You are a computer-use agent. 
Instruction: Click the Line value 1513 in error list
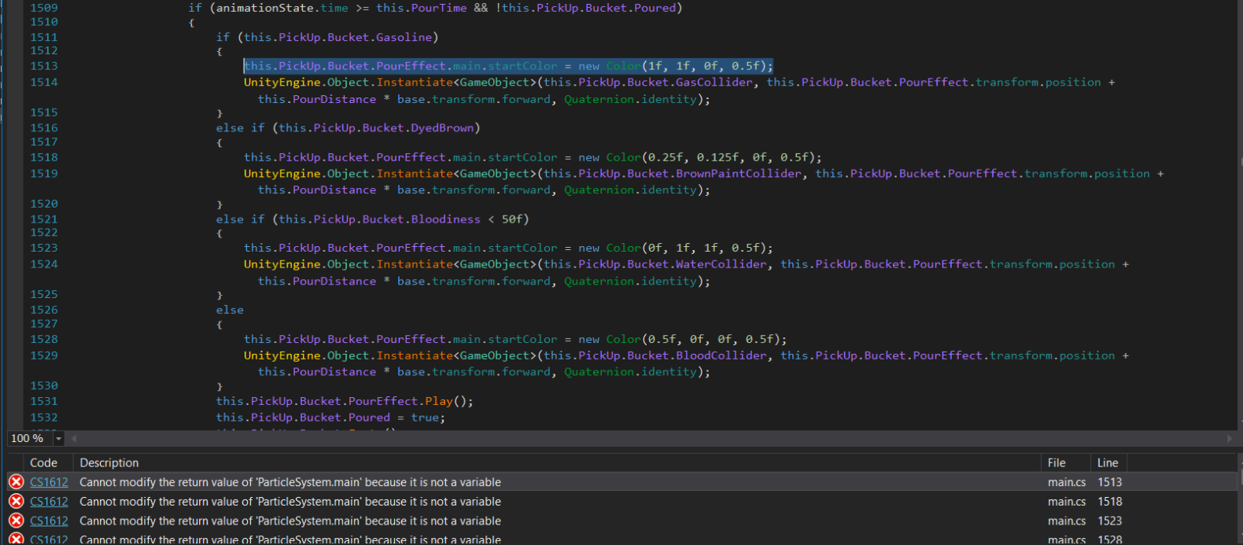pos(1110,482)
